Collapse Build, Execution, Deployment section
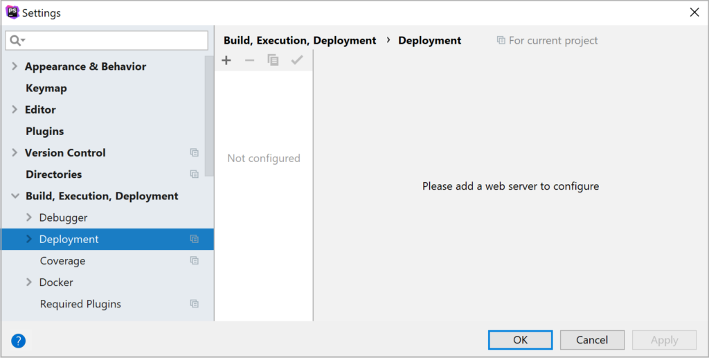Image resolution: width=709 pixels, height=358 pixels. [15, 196]
